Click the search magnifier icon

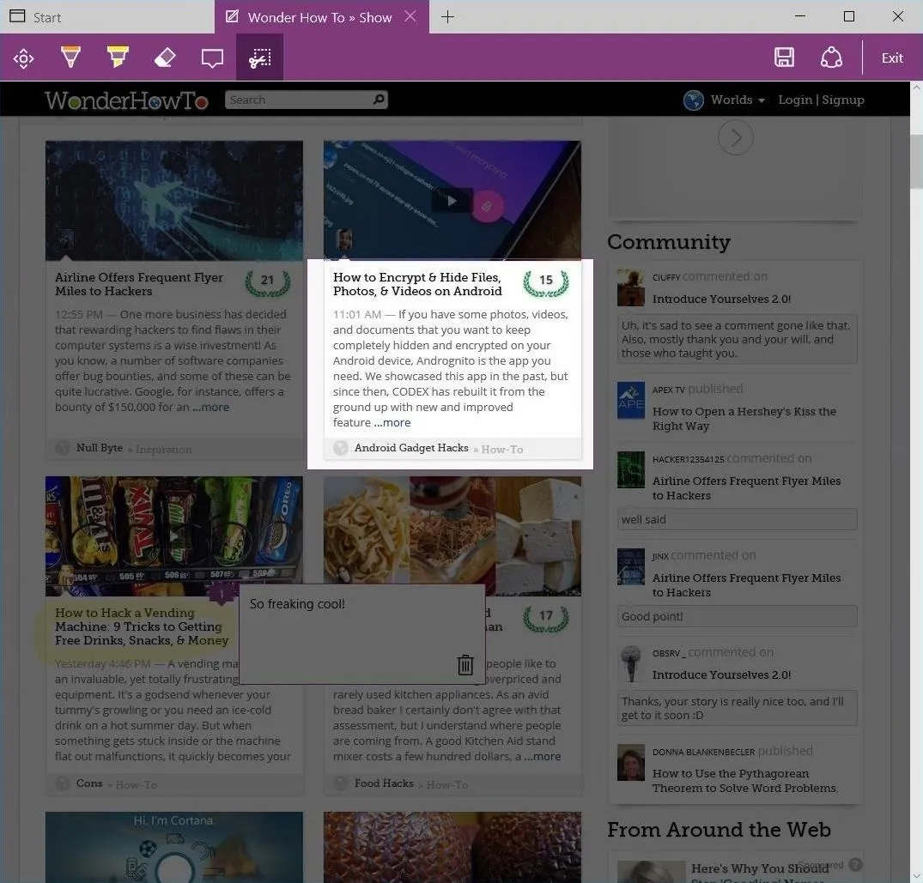380,100
